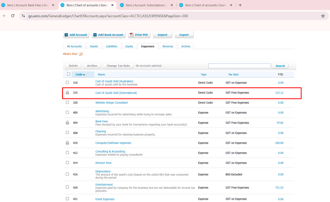Screen dimensions: 330x202
Task: Click lock icon beside Computer/Software expenses
Action: coord(67,143)
